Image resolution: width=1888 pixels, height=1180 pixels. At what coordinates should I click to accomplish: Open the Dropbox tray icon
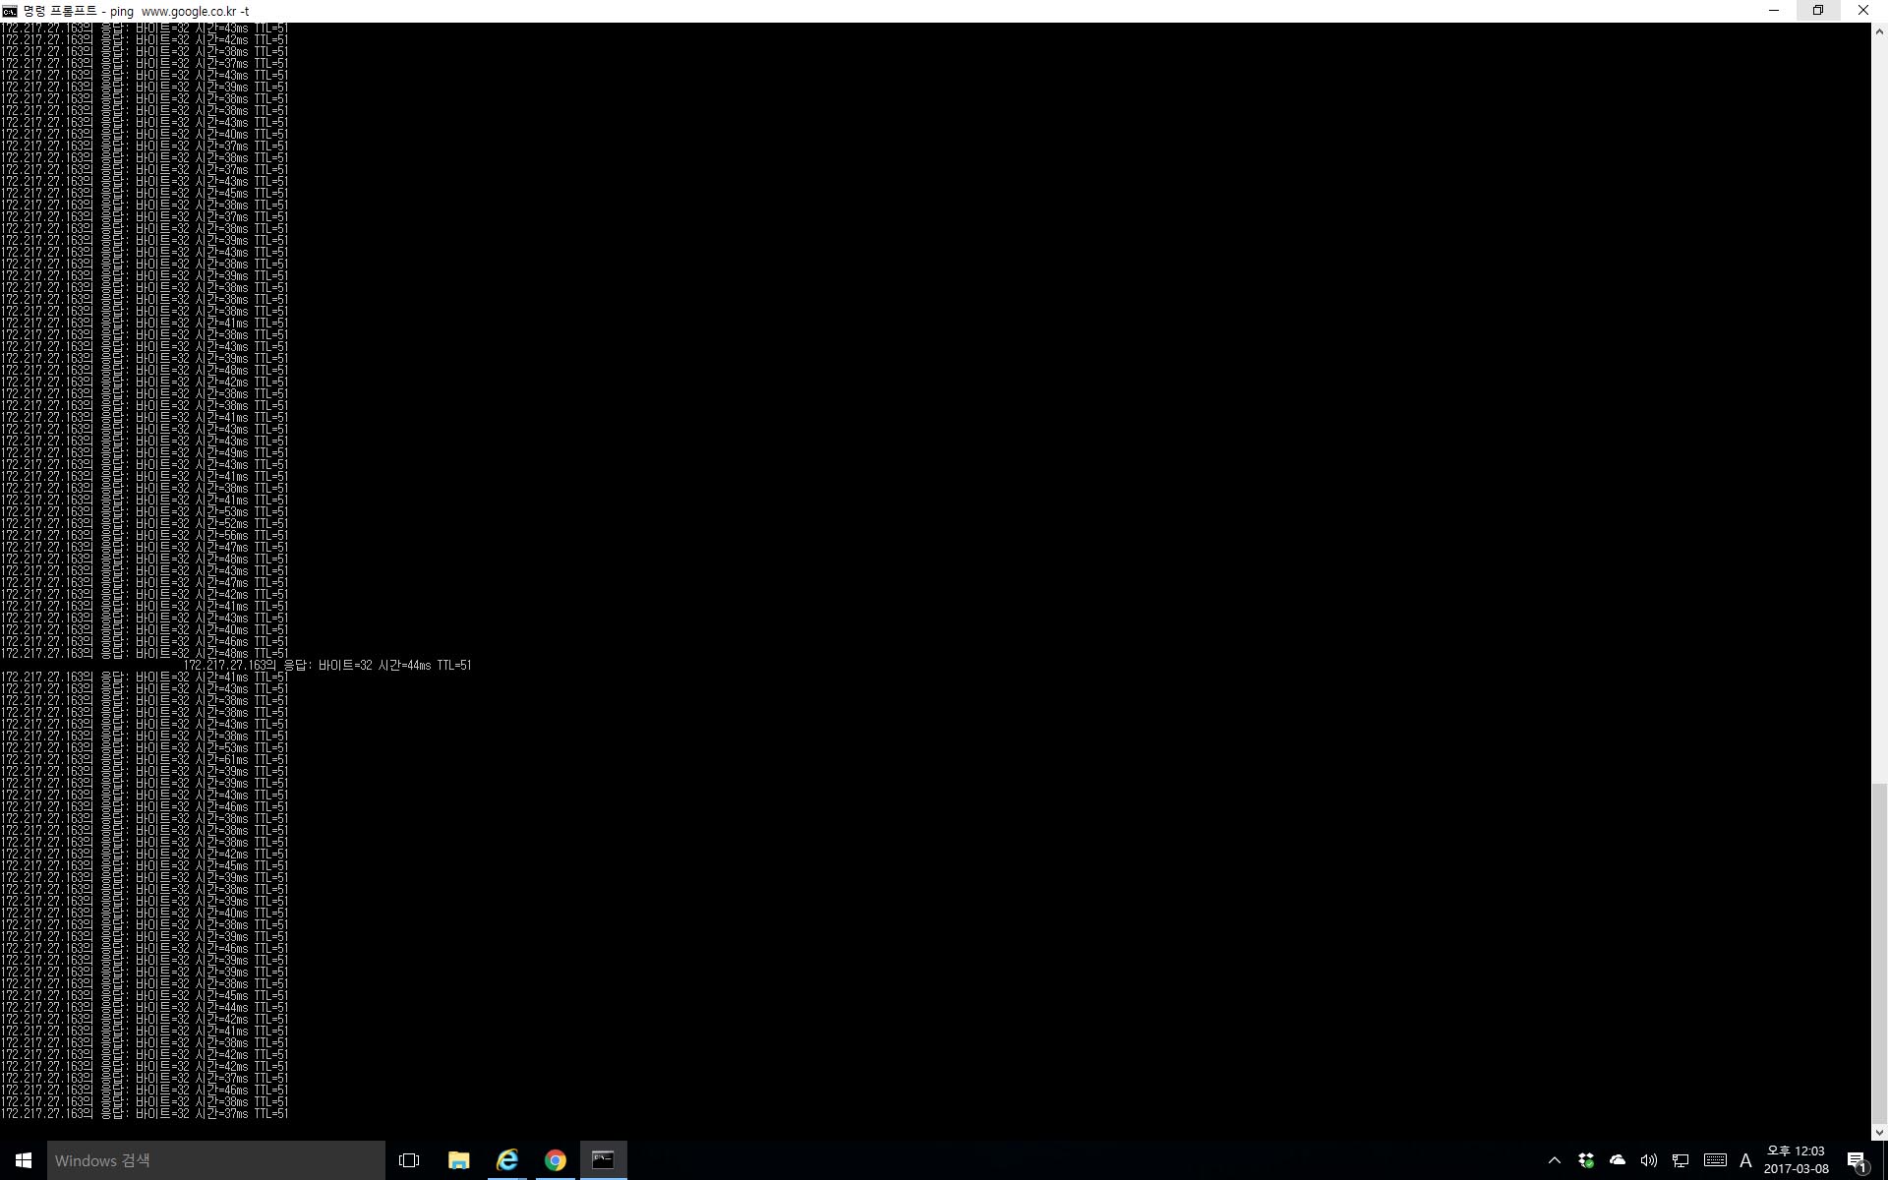click(1586, 1160)
